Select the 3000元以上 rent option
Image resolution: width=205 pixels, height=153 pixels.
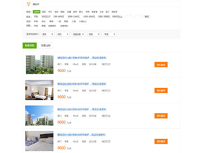[117, 16]
